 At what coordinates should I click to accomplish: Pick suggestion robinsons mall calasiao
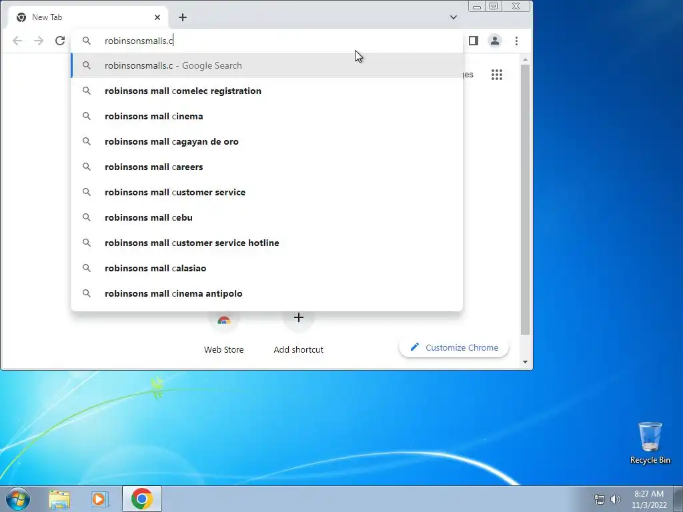tap(267, 268)
